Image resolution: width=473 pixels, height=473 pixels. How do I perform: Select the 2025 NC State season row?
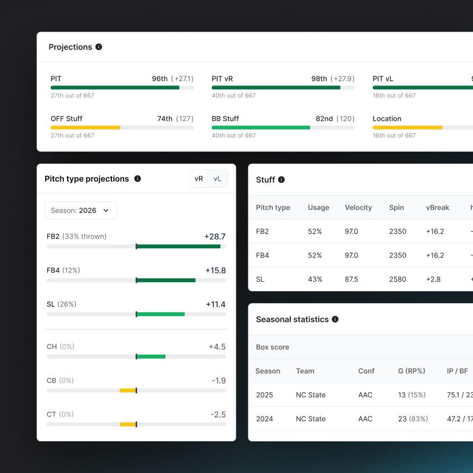[360, 395]
